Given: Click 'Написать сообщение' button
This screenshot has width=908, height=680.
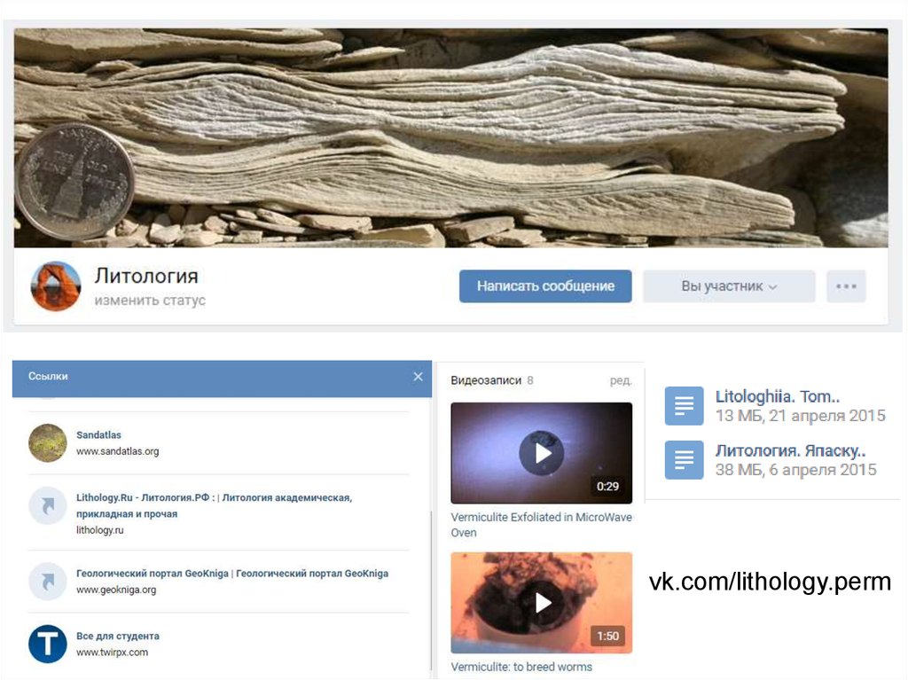Looking at the screenshot, I should [545, 286].
